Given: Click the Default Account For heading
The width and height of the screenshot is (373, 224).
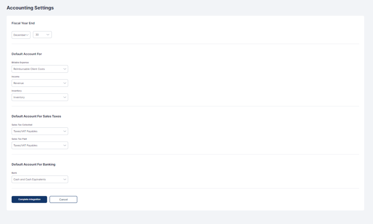Looking at the screenshot, I should 27,54.
